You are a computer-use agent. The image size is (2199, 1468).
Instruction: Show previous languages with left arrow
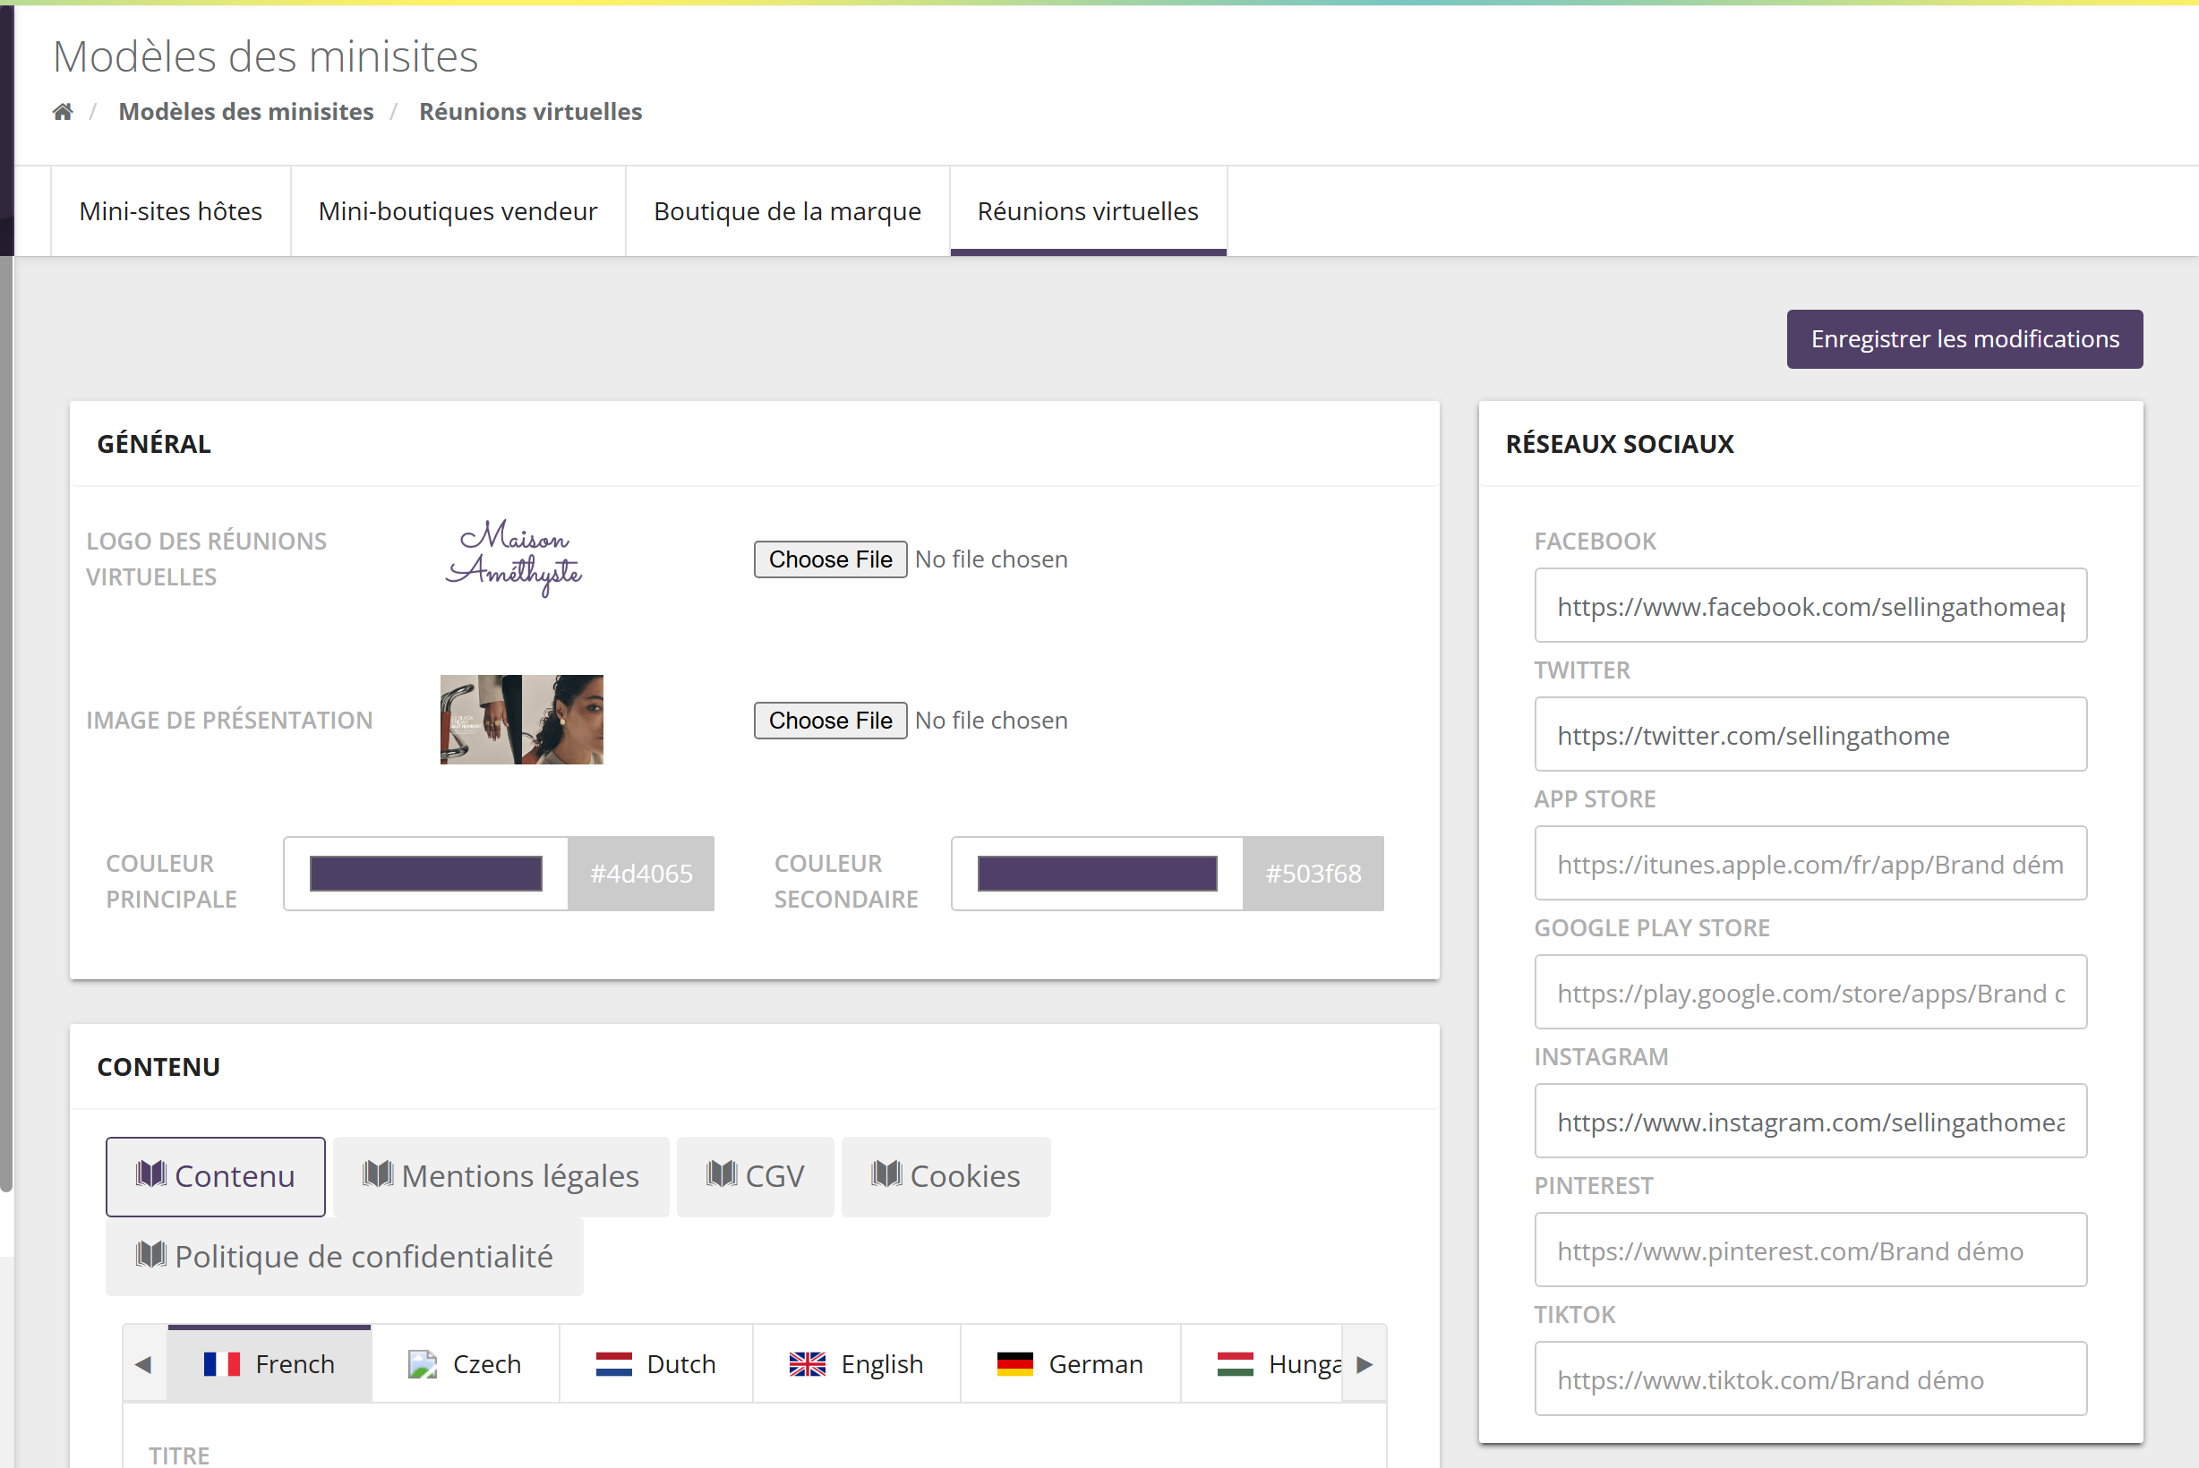tap(144, 1363)
